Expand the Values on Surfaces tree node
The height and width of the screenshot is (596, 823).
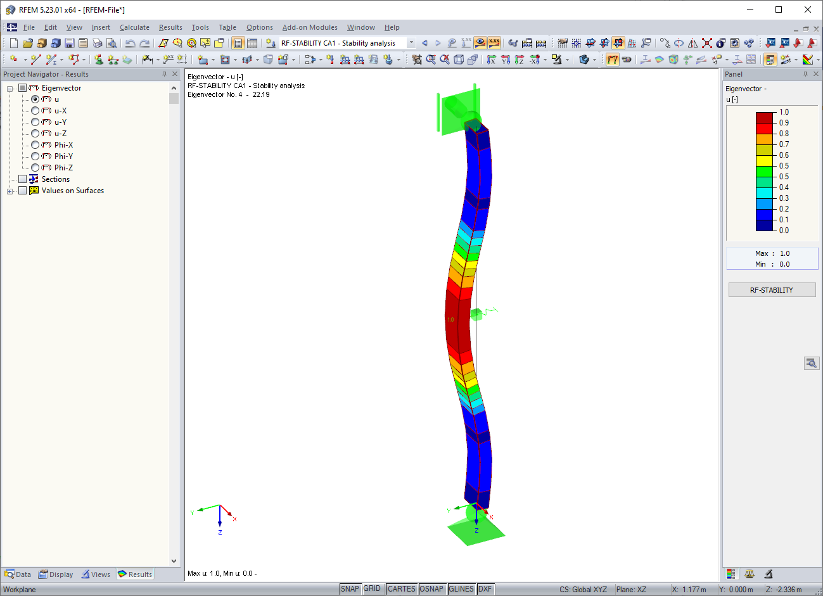(9, 190)
